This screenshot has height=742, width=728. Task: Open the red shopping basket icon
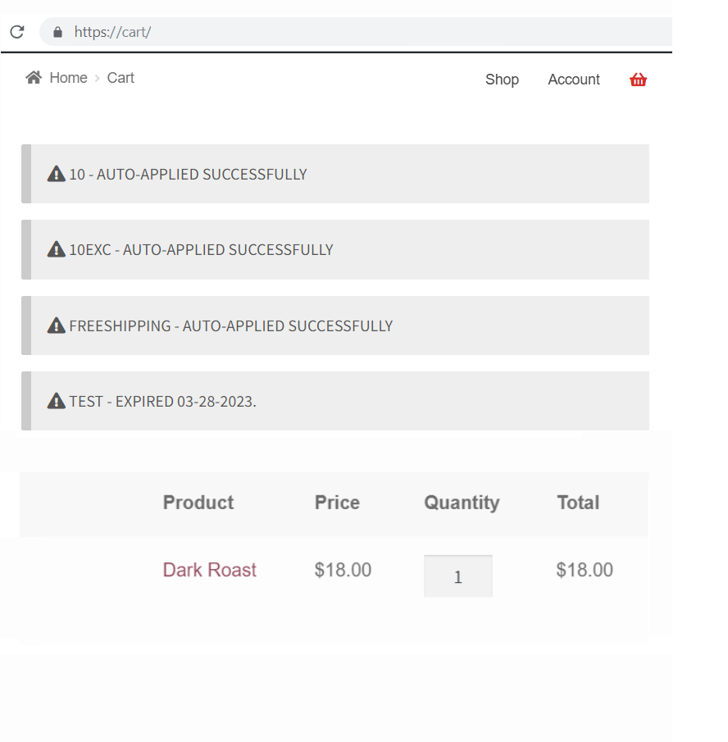pyautogui.click(x=638, y=80)
